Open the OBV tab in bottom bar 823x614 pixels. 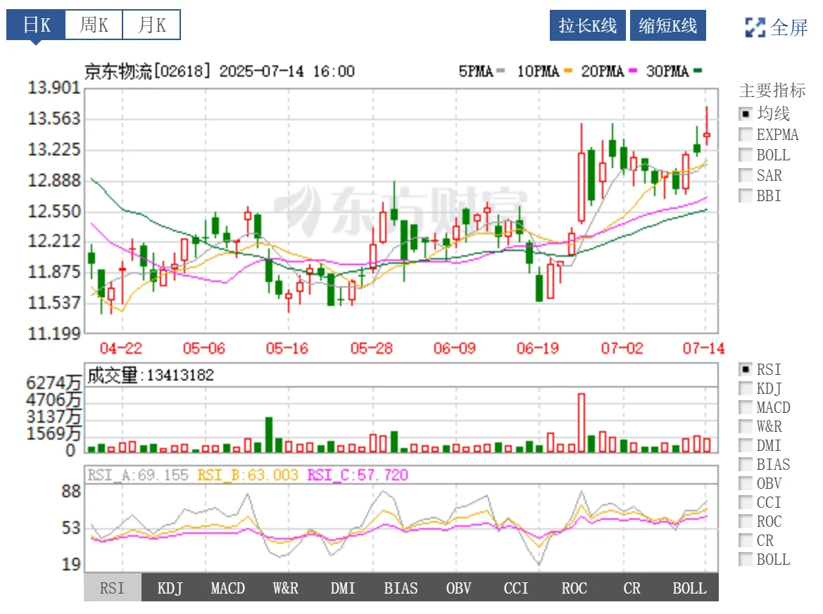pyautogui.click(x=459, y=587)
